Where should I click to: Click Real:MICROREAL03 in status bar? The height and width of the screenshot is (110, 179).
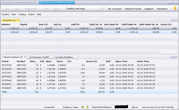coord(102,107)
